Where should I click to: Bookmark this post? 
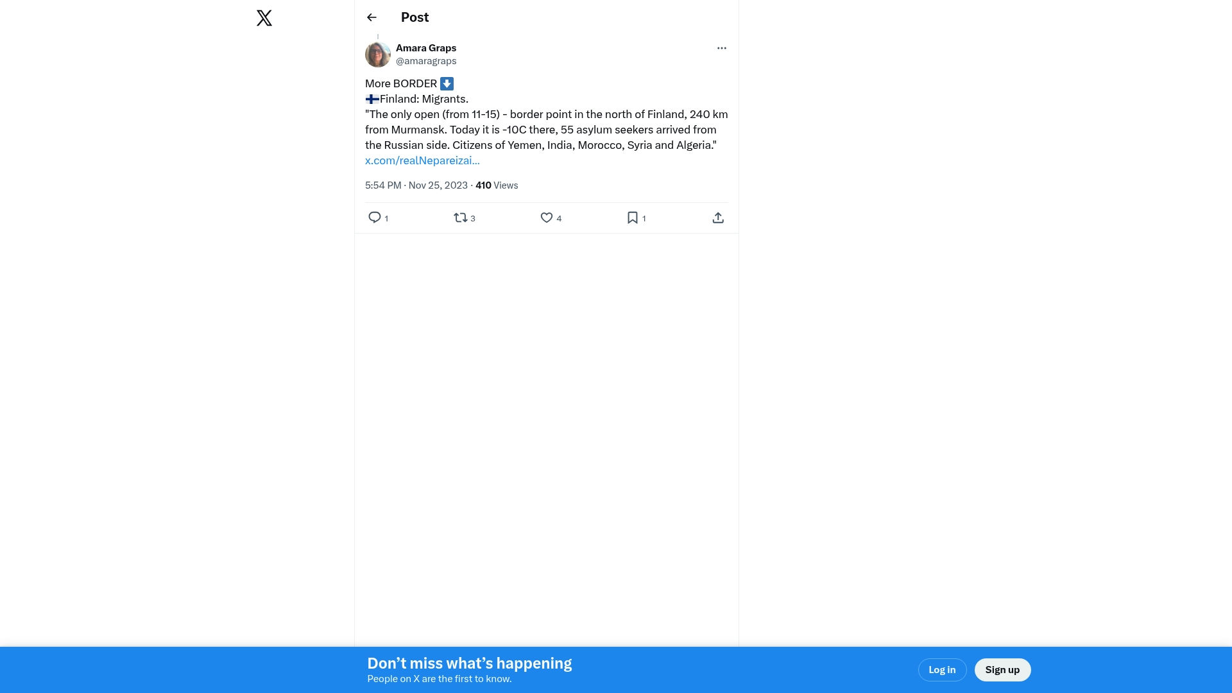[x=632, y=218]
